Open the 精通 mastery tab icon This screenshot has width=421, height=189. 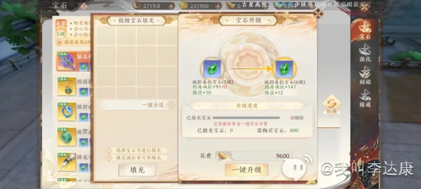pyautogui.click(x=365, y=98)
